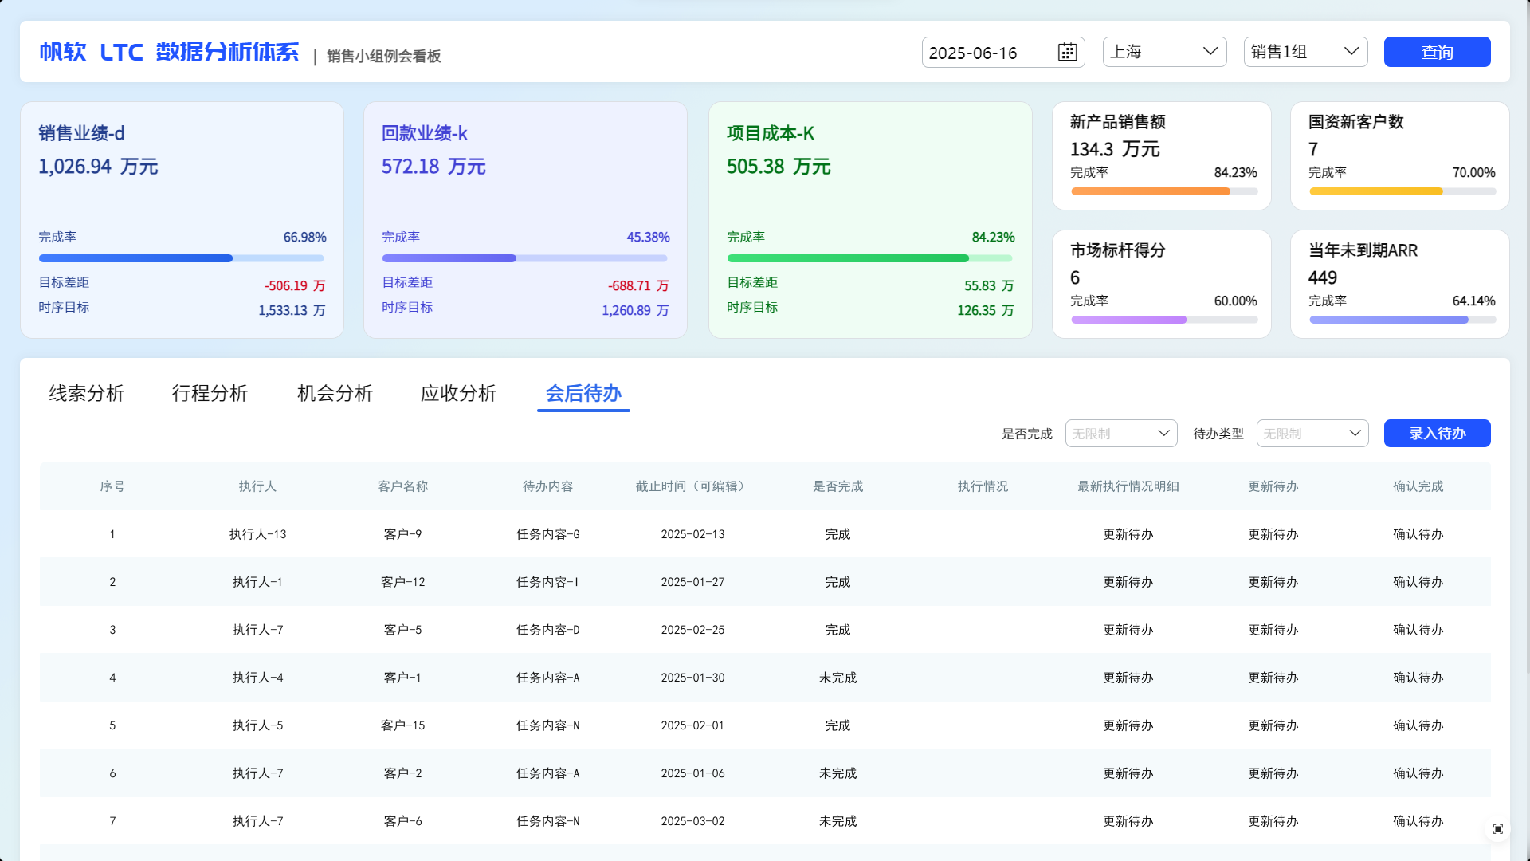Image resolution: width=1530 pixels, height=861 pixels.
Task: Go to the 应收分析 tab
Action: (458, 394)
